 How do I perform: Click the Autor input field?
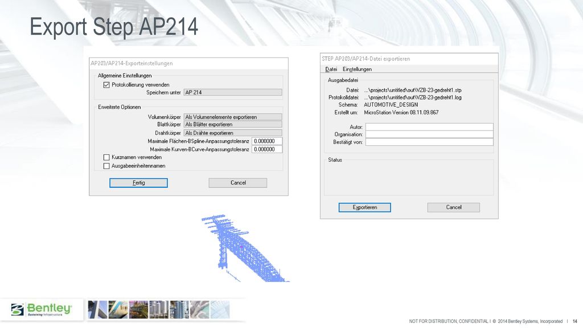429,127
